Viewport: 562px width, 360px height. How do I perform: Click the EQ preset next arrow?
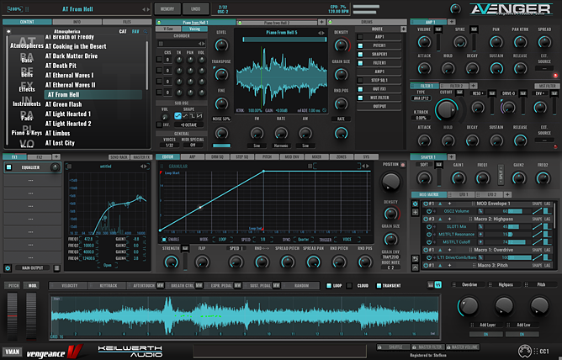146,167
